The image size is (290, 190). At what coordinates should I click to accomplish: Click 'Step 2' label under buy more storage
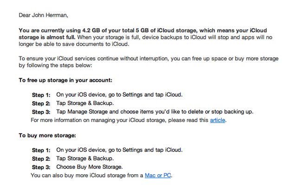41,159
